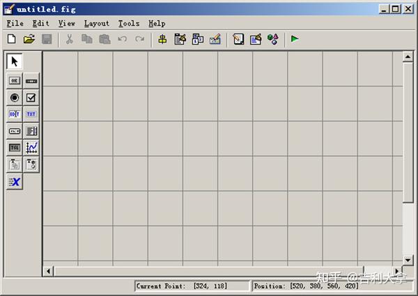Viewport: 418px width, 296px height.
Task: Open the M-file Editor icon
Action: point(238,39)
